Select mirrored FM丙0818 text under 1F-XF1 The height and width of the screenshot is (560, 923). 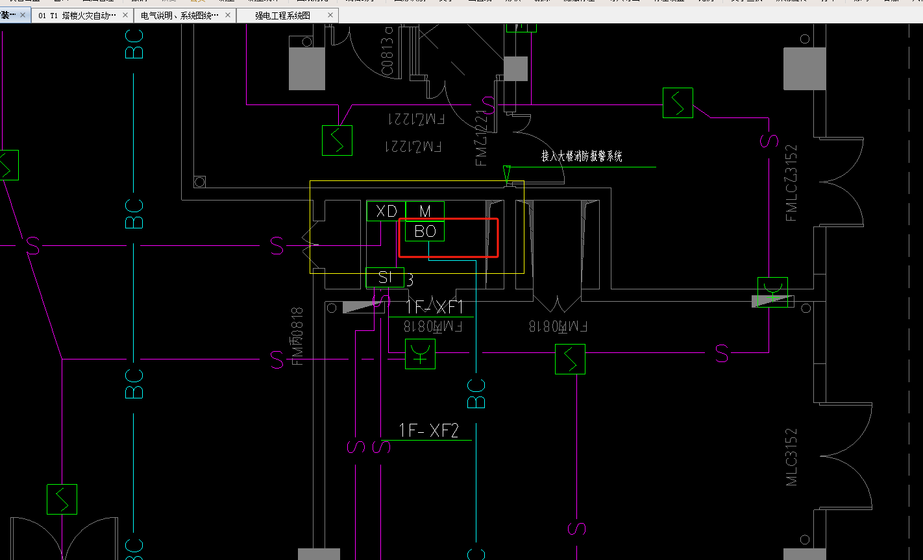(x=433, y=326)
